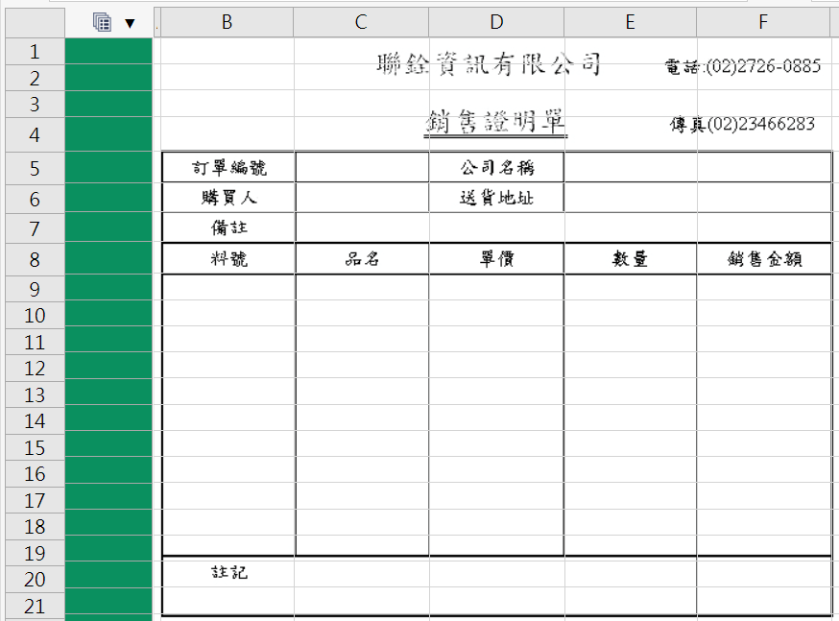Image resolution: width=839 pixels, height=621 pixels.
Task: Select the 料號 column heading cell
Action: [x=228, y=259]
